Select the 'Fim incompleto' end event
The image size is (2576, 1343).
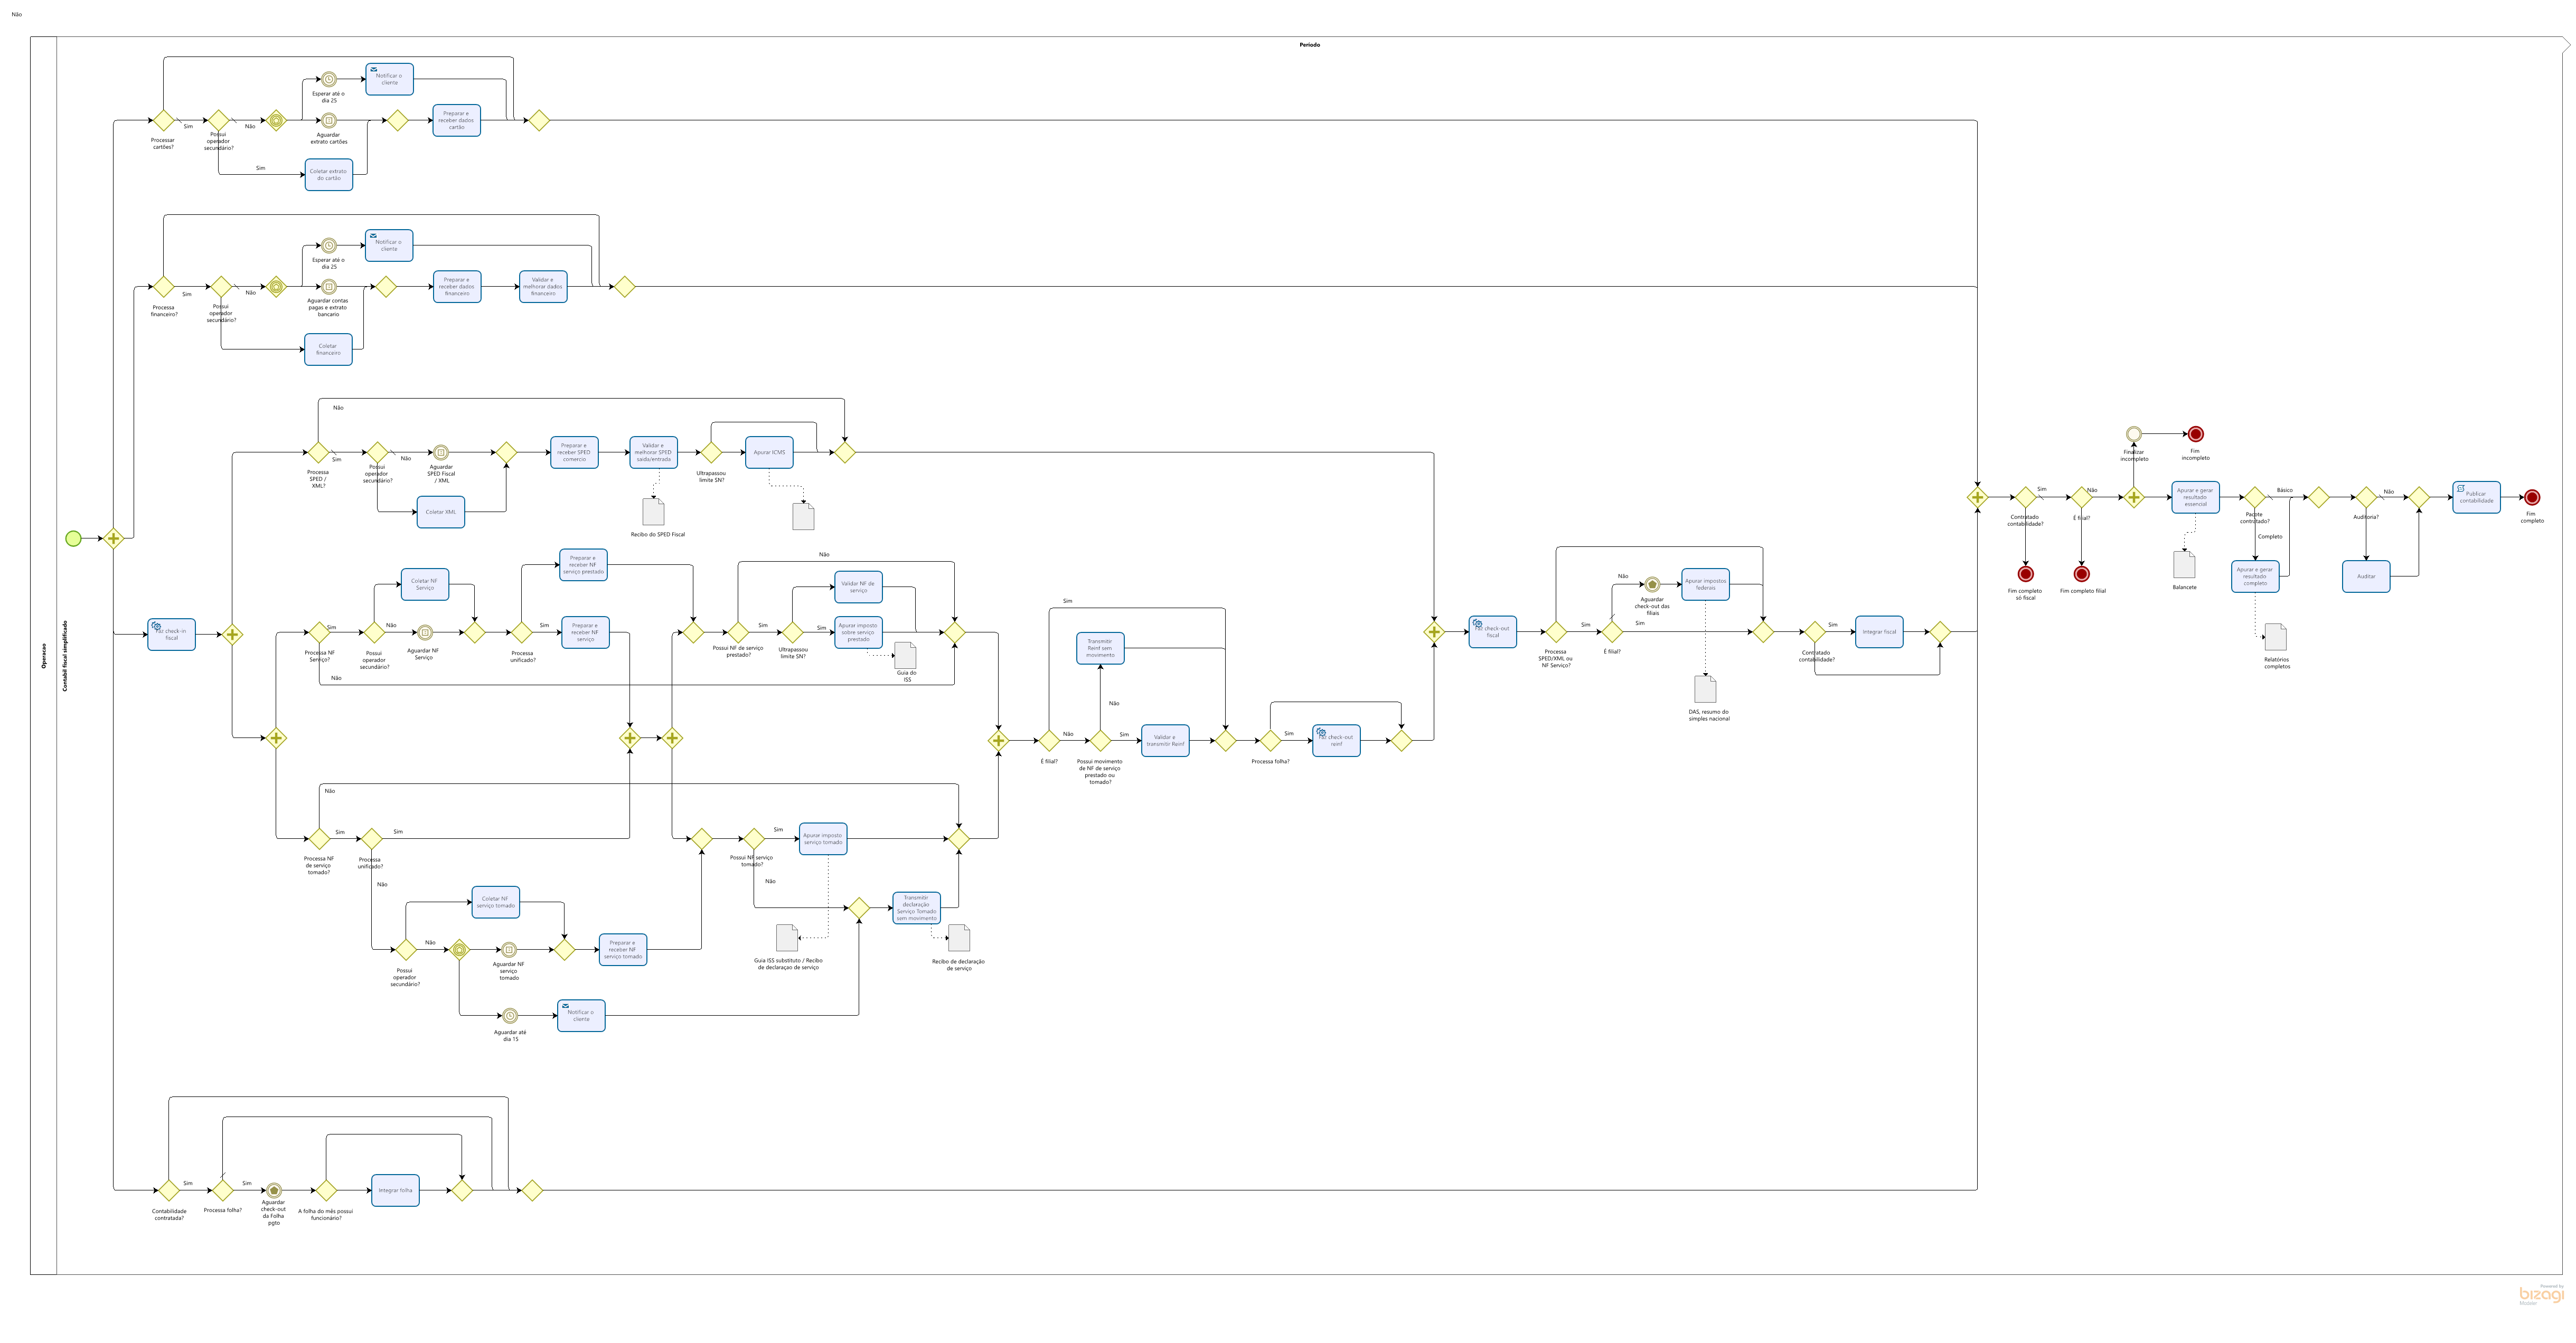point(2195,434)
